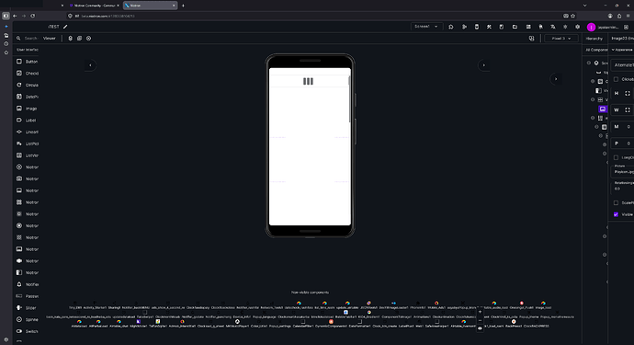Select the Screen root node in hierarchy
Viewport: 634px width, 345px height.
[x=600, y=63]
